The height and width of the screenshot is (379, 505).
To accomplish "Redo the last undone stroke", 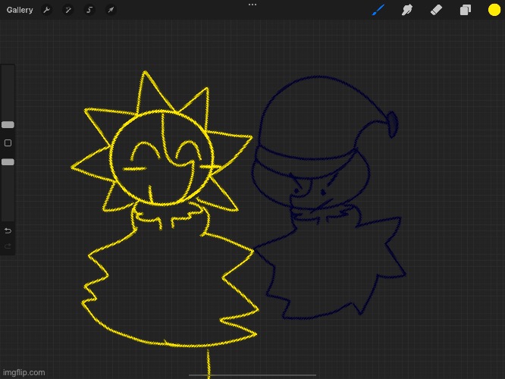I will 8,246.
